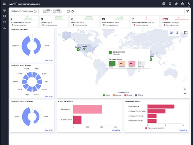Click the notifications bell icon
The height and width of the screenshot is (145, 193).
point(170,4)
